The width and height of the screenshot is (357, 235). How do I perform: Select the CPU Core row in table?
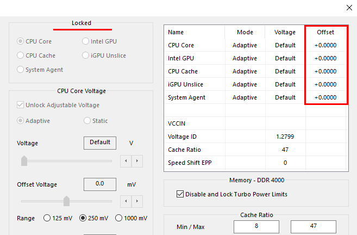(x=256, y=45)
